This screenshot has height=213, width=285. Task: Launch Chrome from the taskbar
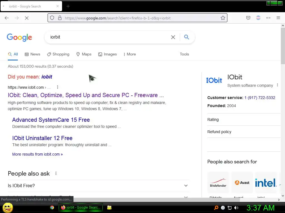[x=52, y=207]
